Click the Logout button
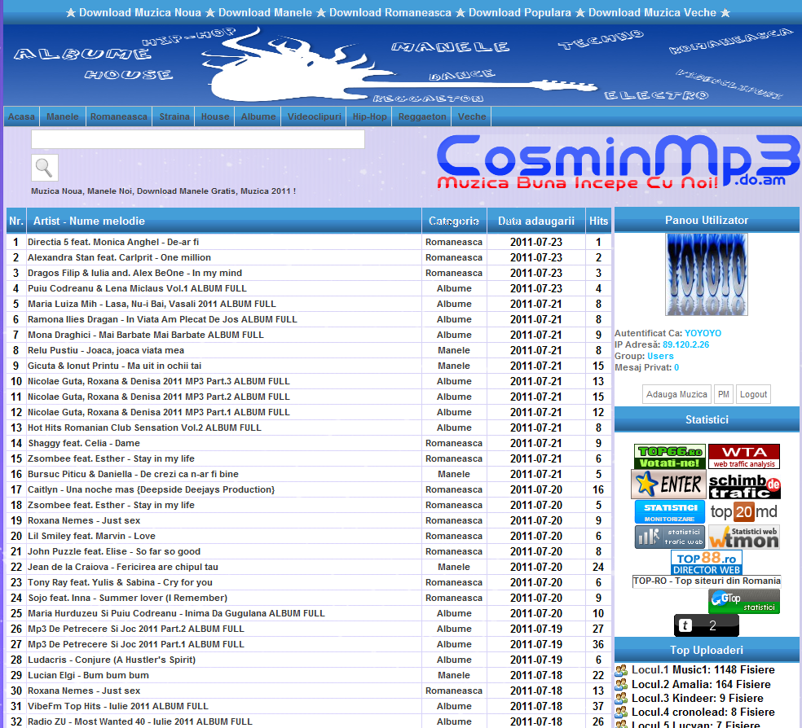 coord(753,394)
